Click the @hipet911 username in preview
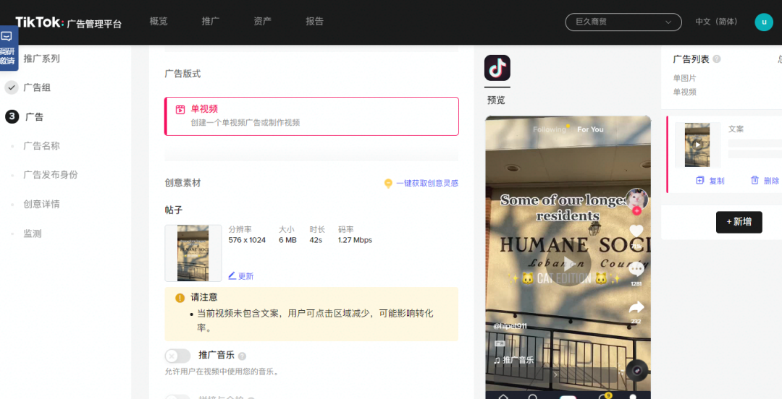 tap(510, 326)
